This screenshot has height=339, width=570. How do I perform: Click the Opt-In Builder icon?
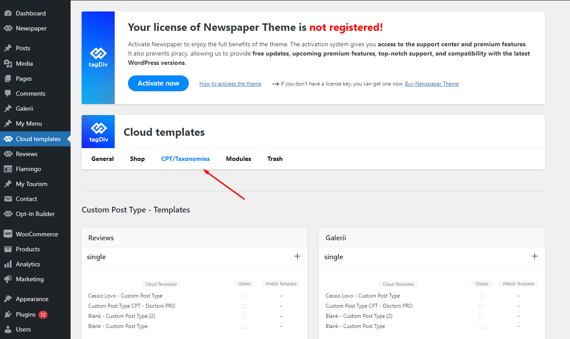pyautogui.click(x=8, y=214)
